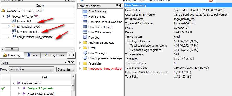Click the Analysis & Synthesis task play icon

[24, 88]
